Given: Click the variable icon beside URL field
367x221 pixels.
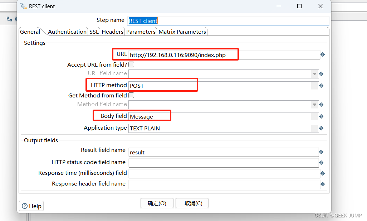Looking at the screenshot, I should [323, 54].
